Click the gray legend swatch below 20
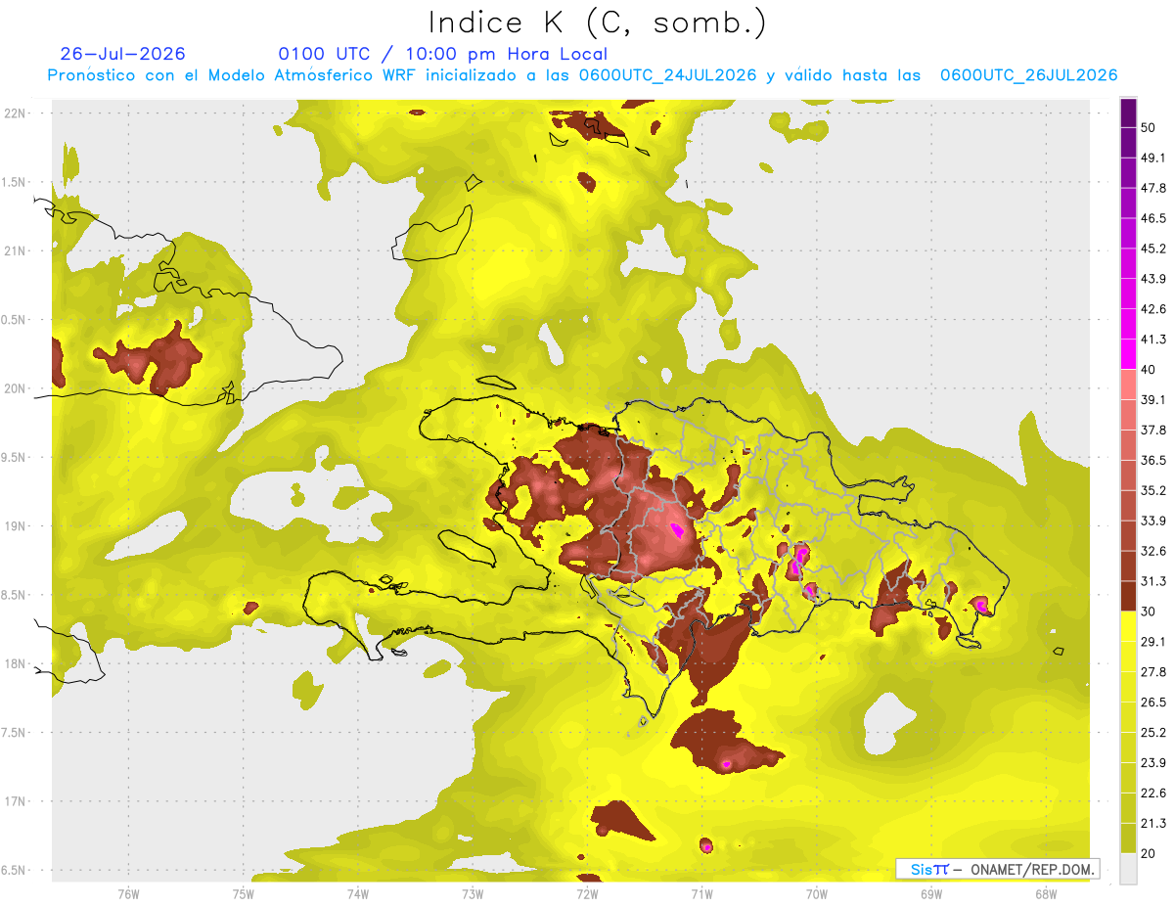The height and width of the screenshot is (907, 1174). click(x=1128, y=868)
